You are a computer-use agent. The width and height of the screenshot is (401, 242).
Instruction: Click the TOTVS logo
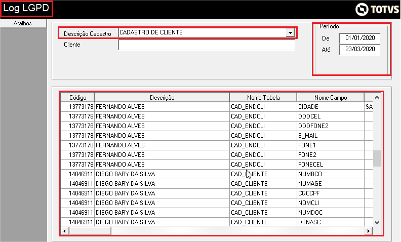pyautogui.click(x=377, y=10)
